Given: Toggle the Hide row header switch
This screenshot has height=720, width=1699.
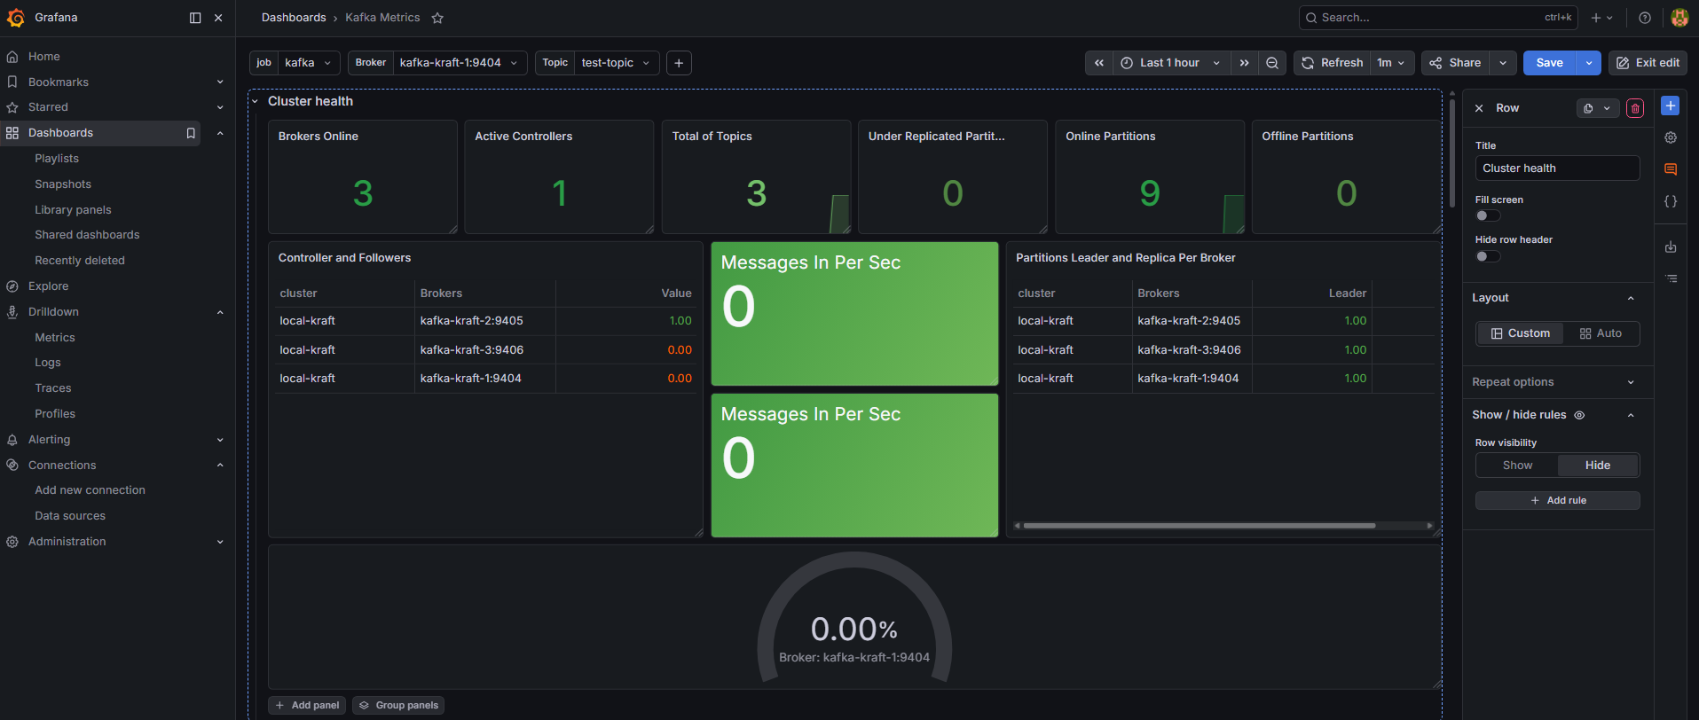Looking at the screenshot, I should pyautogui.click(x=1488, y=256).
